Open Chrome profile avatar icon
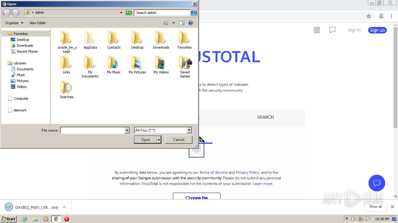Viewport: 398px width, 223px height. click(x=381, y=16)
